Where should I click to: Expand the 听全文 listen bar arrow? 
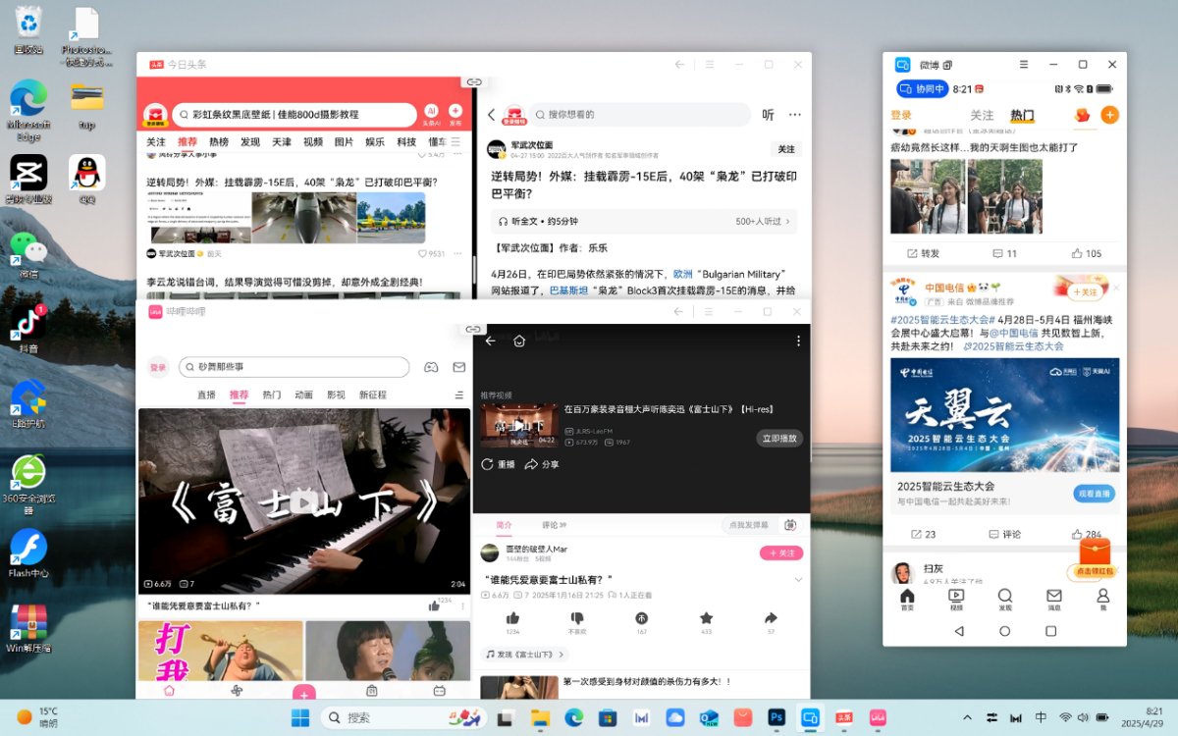pyautogui.click(x=787, y=222)
